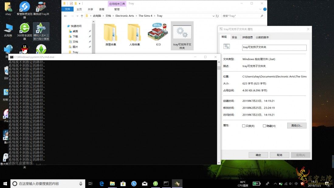This screenshot has width=334, height=188.
Task: Open the shay desktop folder icon
Action: tap(8, 9)
